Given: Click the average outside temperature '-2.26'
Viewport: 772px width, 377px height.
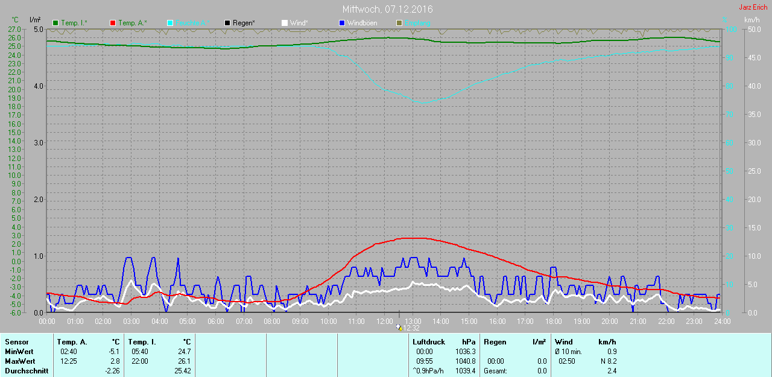Looking at the screenshot, I should point(111,371).
